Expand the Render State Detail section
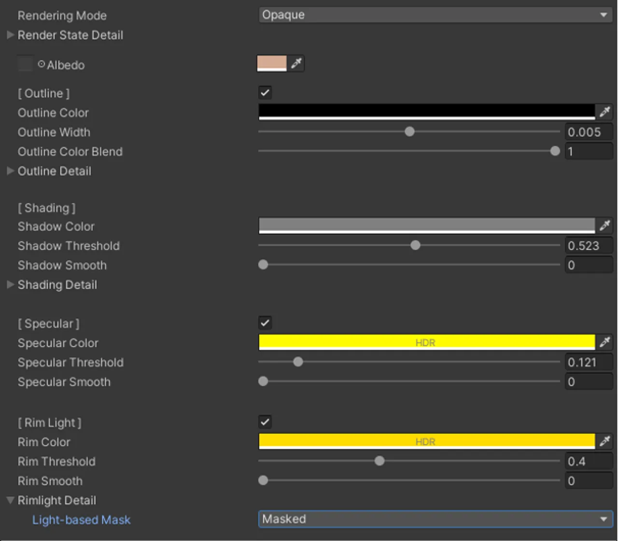 (x=10, y=35)
